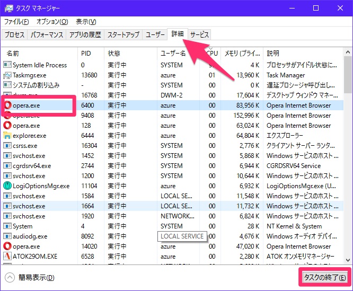The width and height of the screenshot is (353, 291).
Task: Click the DWM-2 user name cell
Action: (172, 95)
